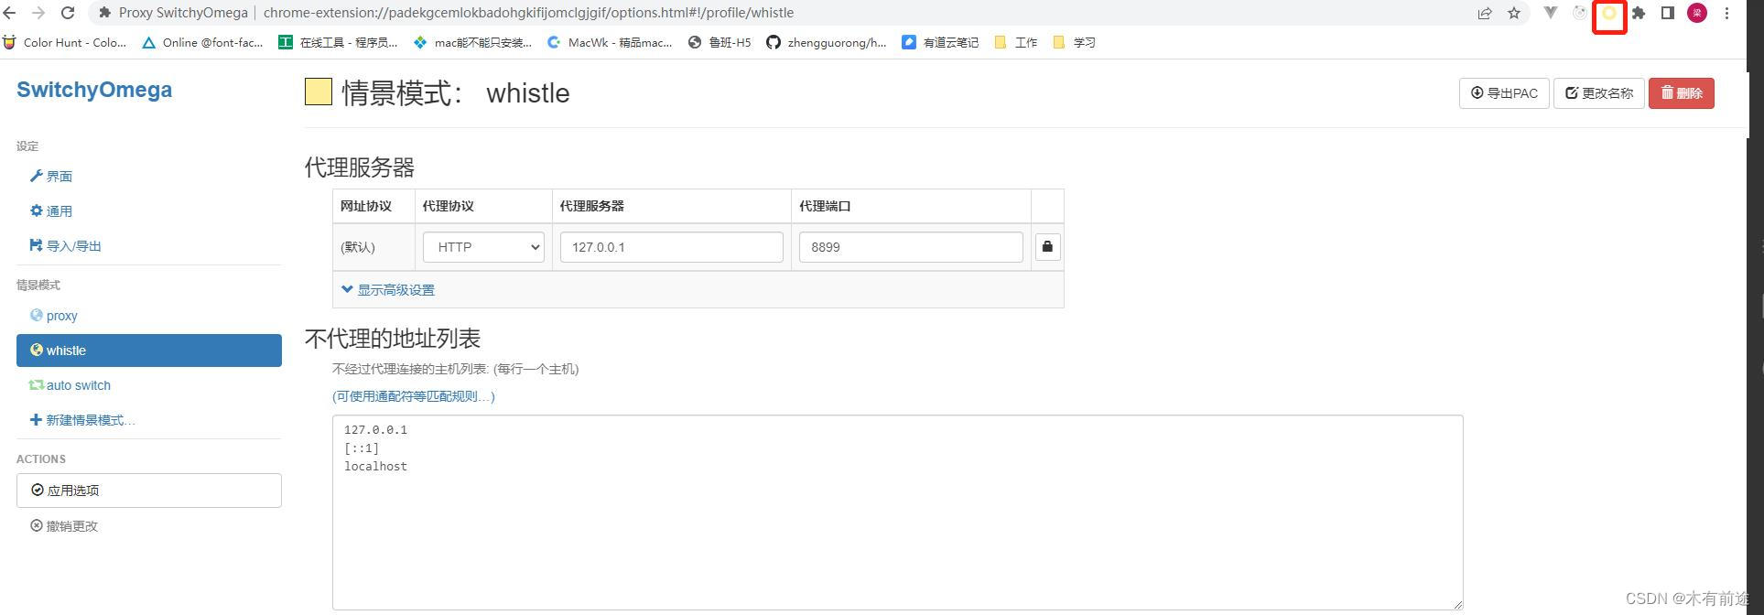Click the resize handle of the bypass textarea
The image size is (1764, 615).
pos(1457,604)
